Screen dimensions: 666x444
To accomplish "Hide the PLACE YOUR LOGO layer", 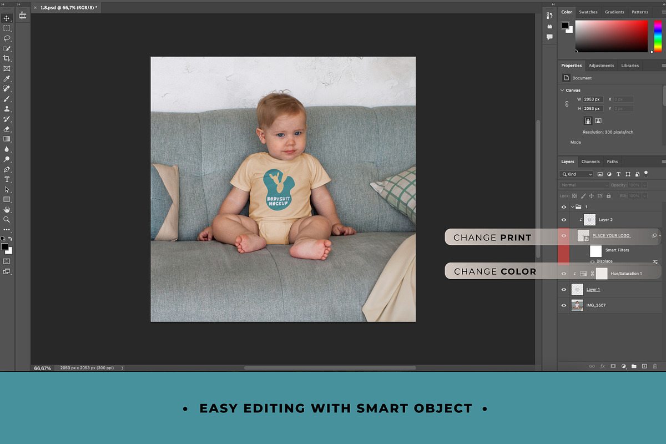I will click(x=564, y=236).
